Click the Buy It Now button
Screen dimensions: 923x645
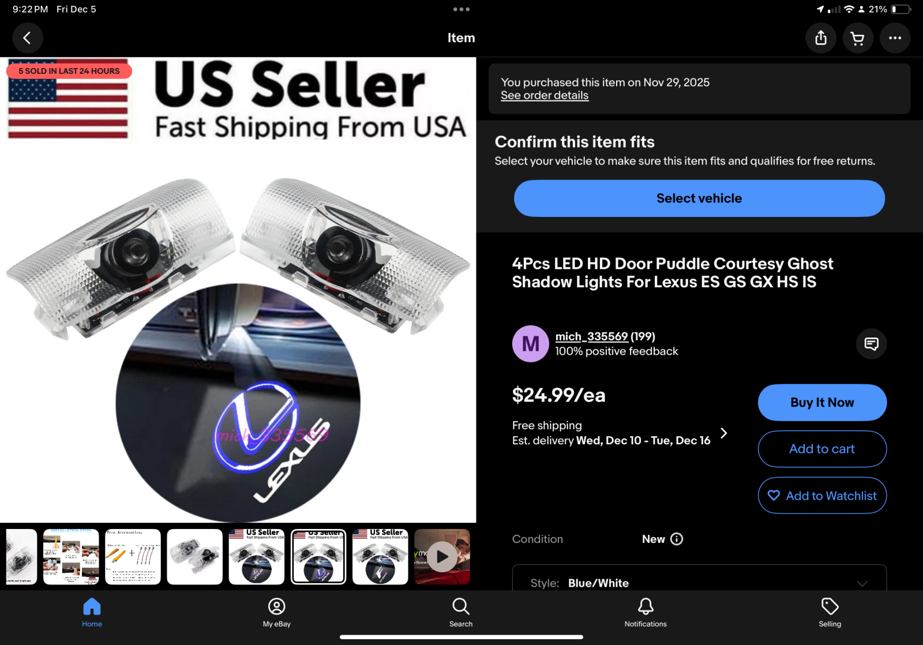coord(822,403)
